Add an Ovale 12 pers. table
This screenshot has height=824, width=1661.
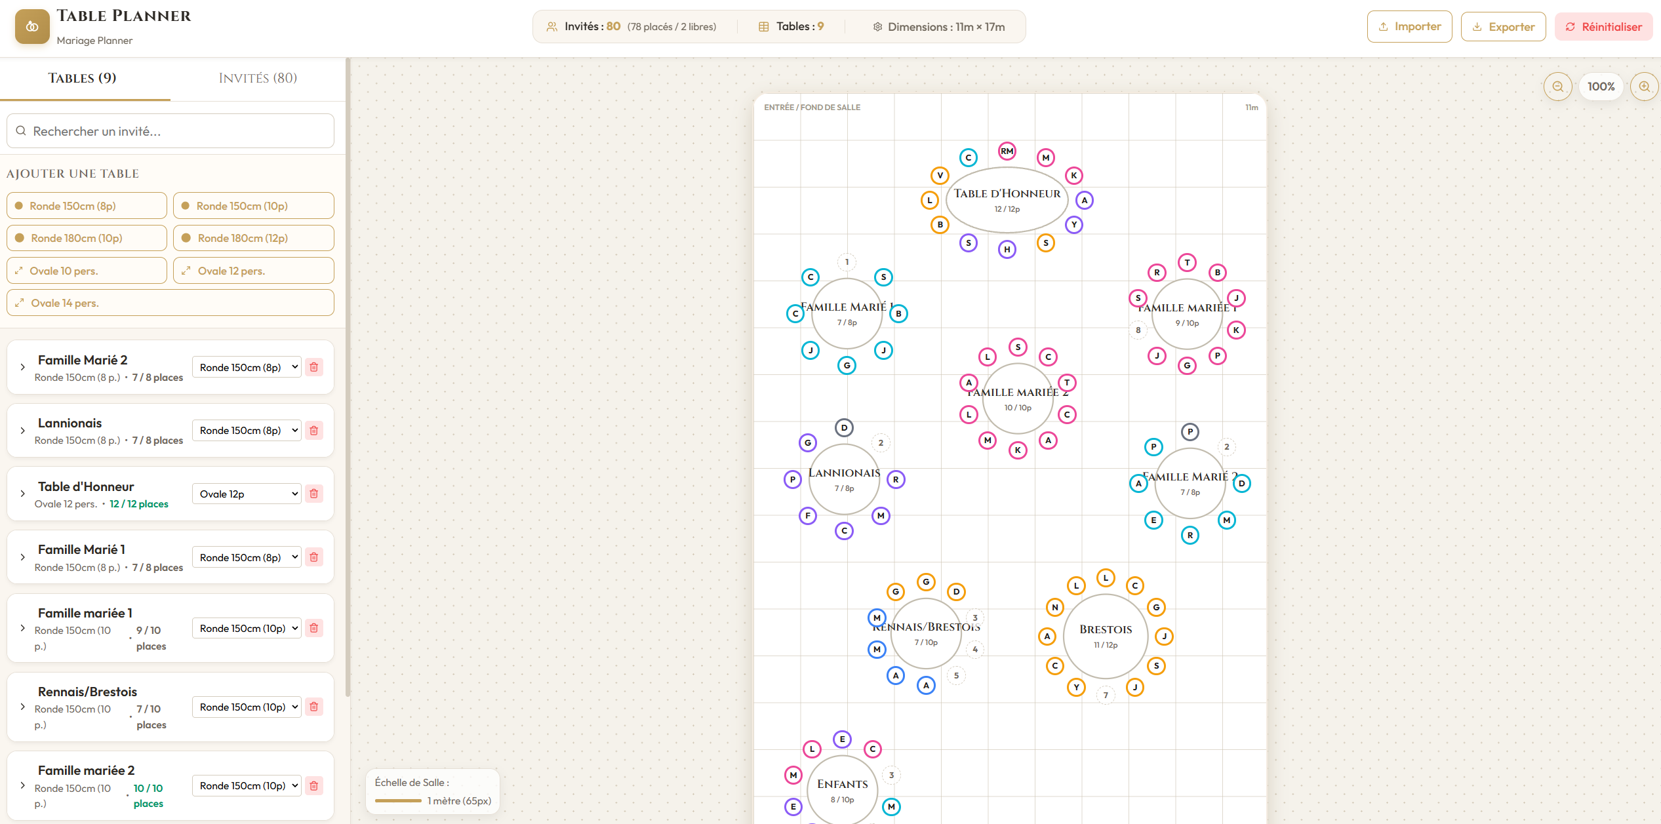click(254, 271)
